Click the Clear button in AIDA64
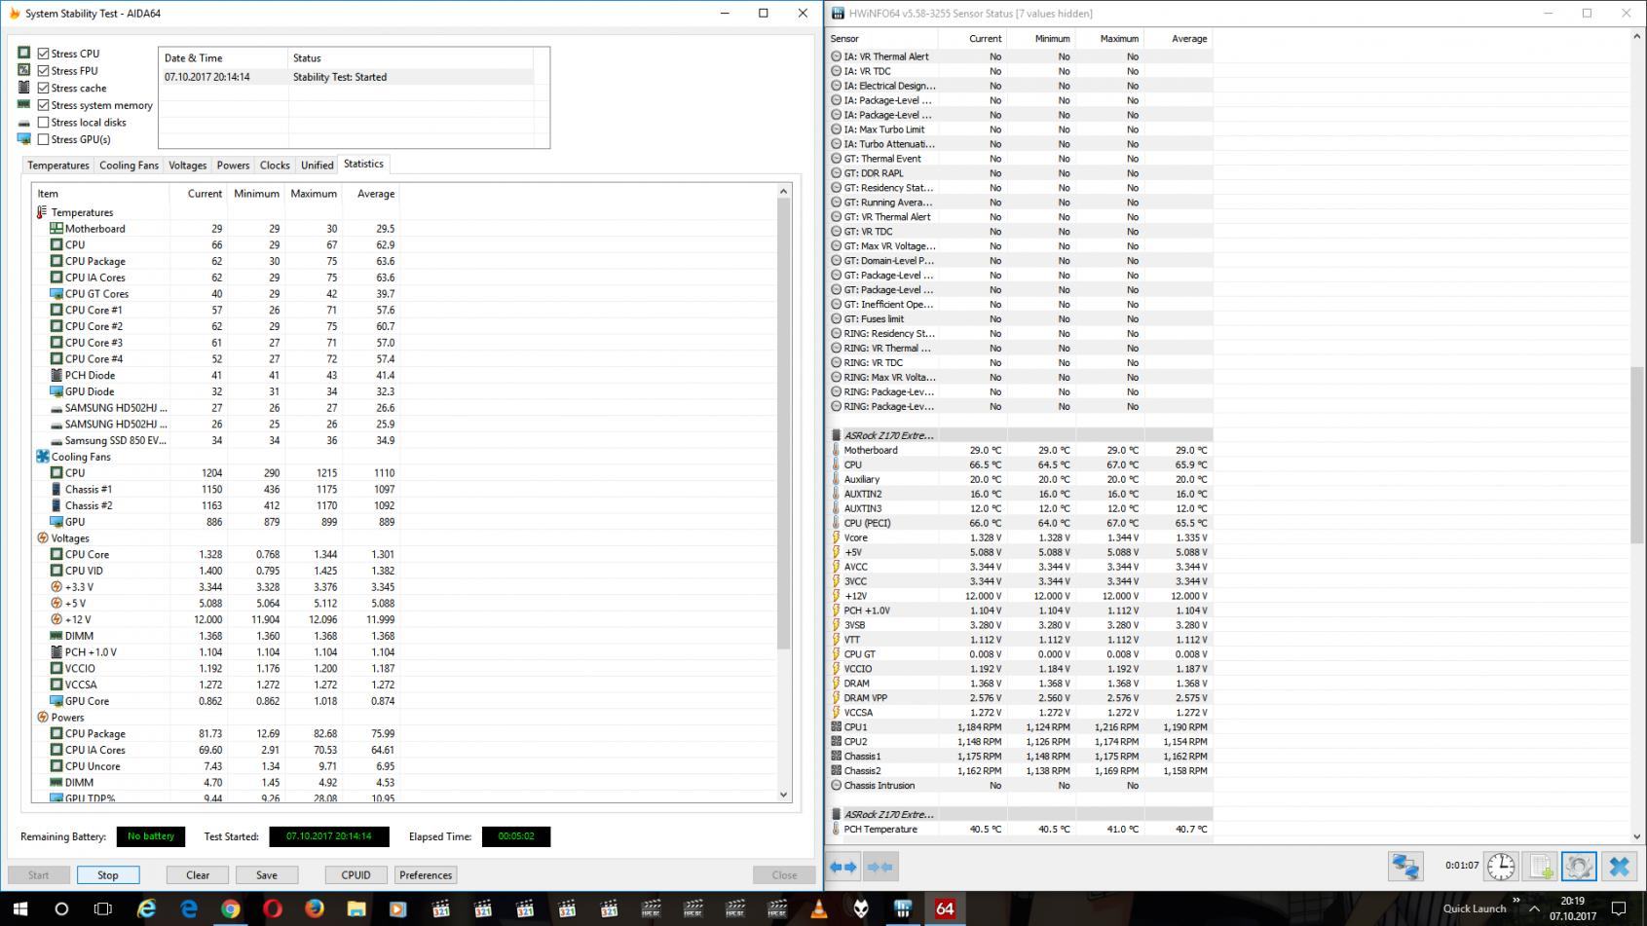 (198, 874)
